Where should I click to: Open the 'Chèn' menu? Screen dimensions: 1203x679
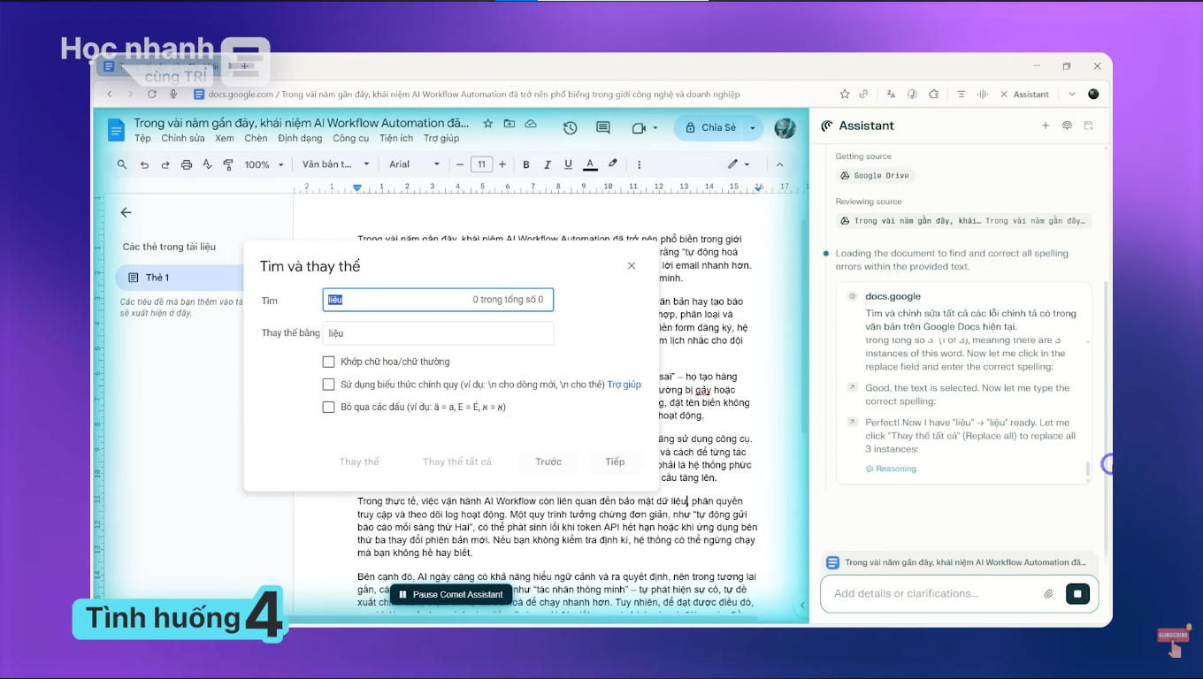[x=256, y=139]
